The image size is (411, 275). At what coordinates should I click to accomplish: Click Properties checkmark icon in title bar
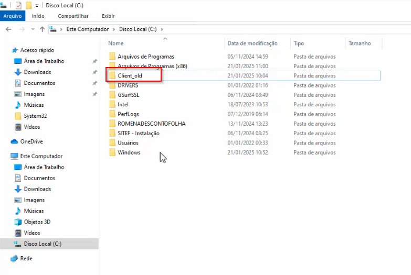coord(18,5)
